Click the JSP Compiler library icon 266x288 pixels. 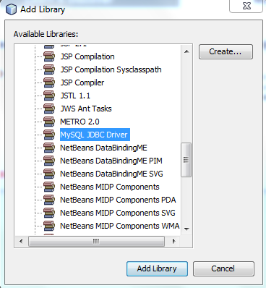point(49,82)
